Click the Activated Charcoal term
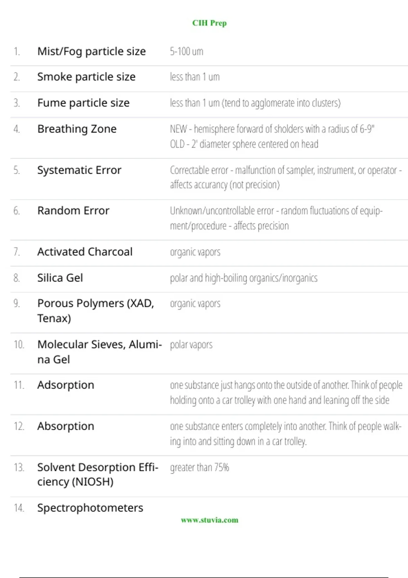408x578 pixels. click(x=85, y=252)
